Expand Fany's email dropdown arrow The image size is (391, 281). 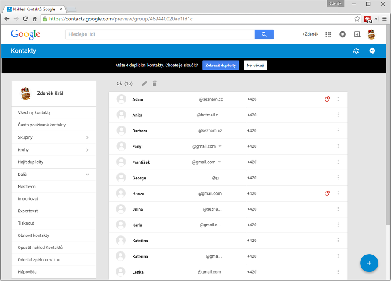click(220, 146)
